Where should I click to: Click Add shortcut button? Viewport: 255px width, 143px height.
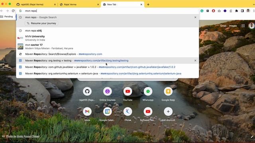tap(168, 114)
